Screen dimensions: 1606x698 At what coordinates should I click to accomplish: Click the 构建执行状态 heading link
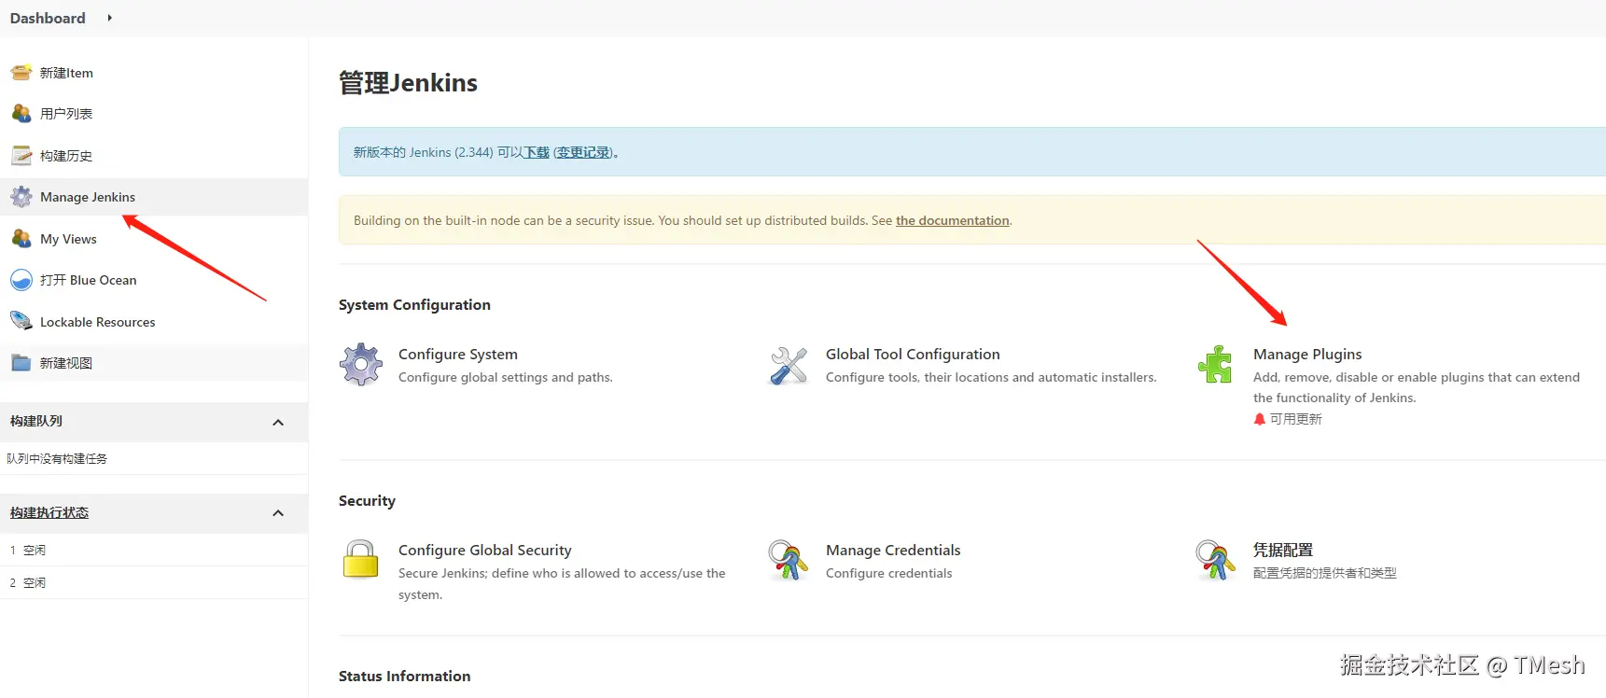[49, 513]
